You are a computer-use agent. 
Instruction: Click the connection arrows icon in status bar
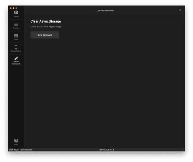pos(182,150)
